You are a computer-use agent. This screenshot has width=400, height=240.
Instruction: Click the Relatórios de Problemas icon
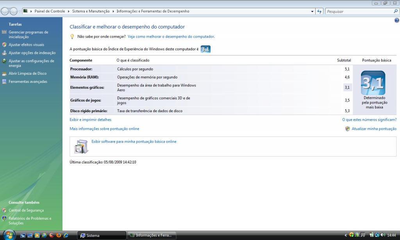coord(4,219)
